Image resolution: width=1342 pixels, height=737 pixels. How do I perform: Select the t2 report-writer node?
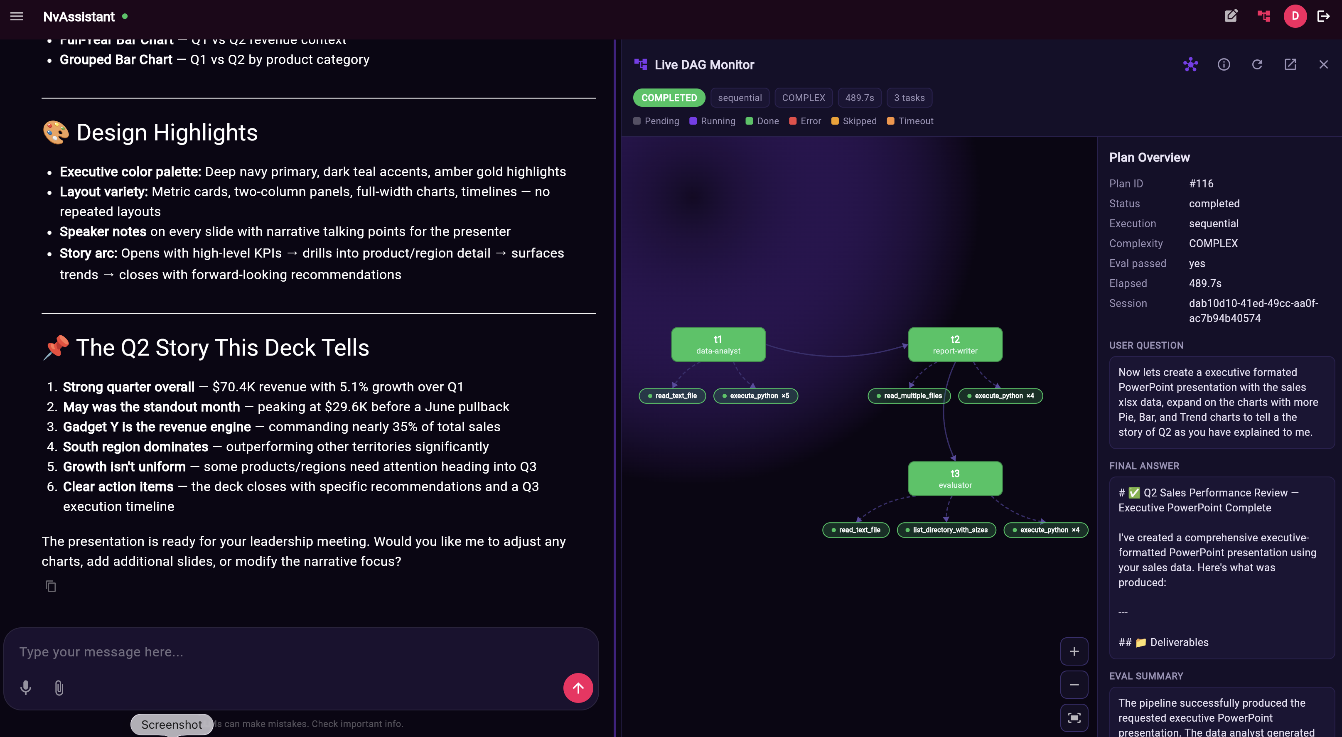[x=955, y=344]
